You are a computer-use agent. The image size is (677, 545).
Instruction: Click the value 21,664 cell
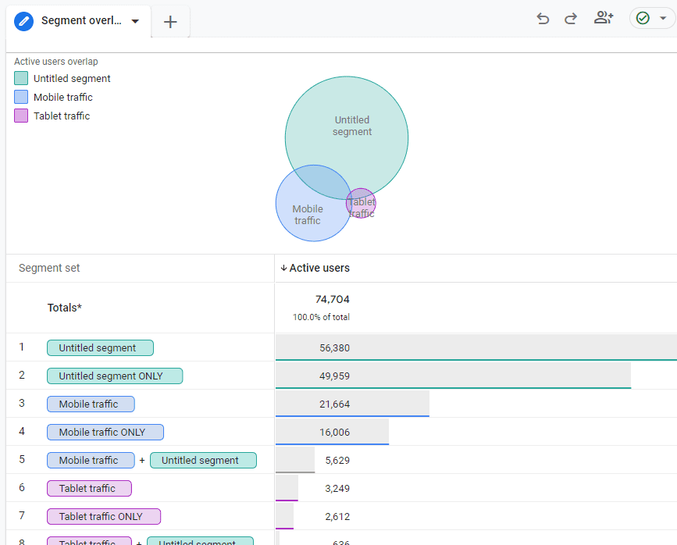(335, 404)
